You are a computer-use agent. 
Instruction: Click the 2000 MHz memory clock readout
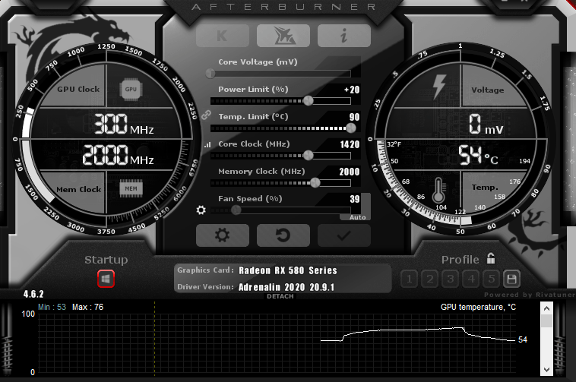(118, 155)
